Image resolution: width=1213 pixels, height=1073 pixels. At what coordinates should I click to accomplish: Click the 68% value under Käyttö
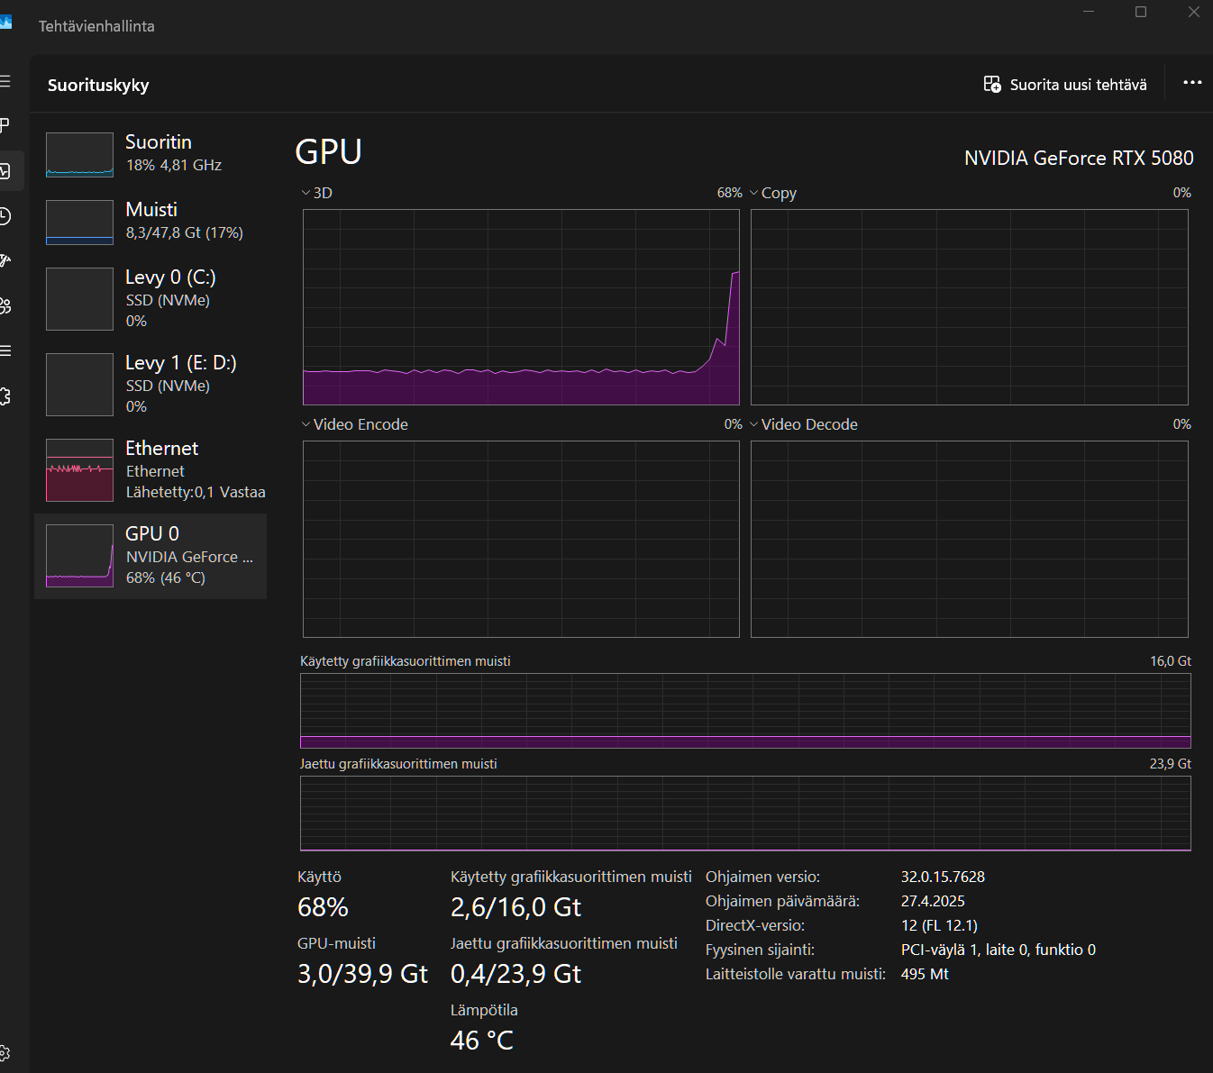pyautogui.click(x=323, y=907)
